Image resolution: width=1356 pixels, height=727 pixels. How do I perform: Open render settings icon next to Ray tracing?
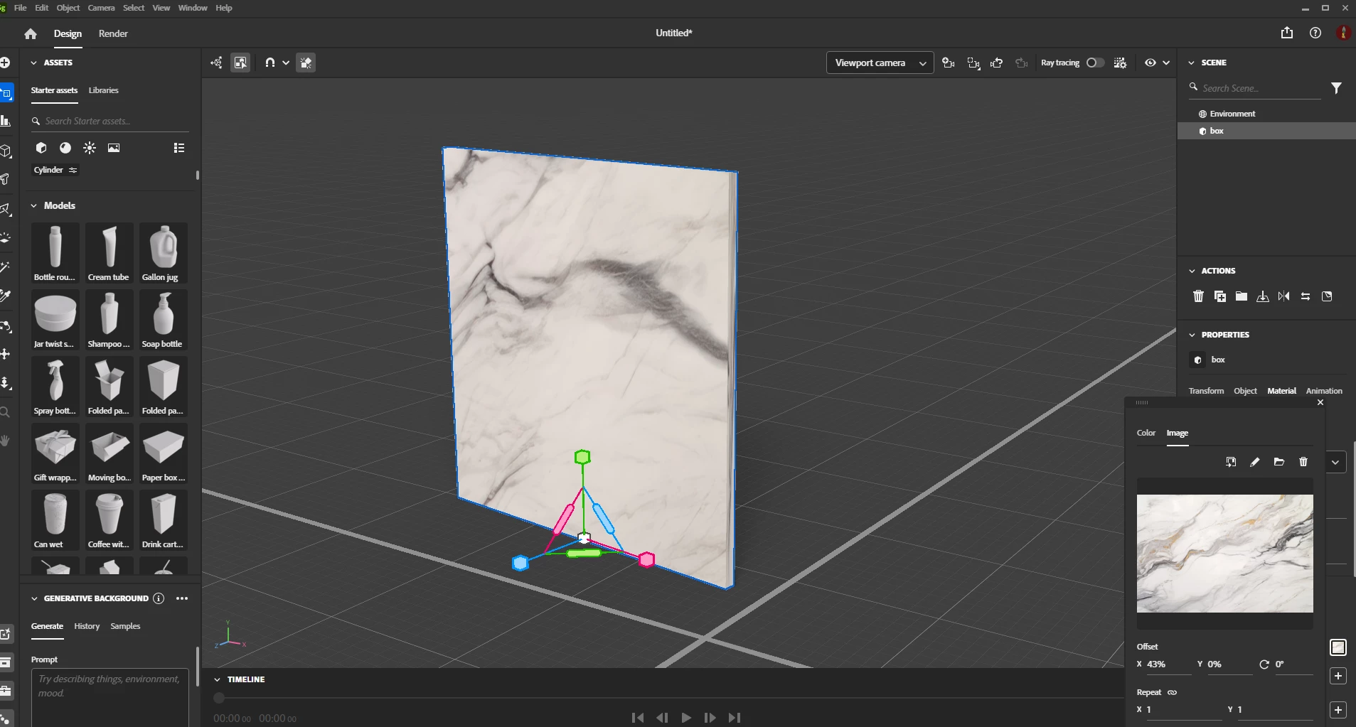click(x=1121, y=63)
